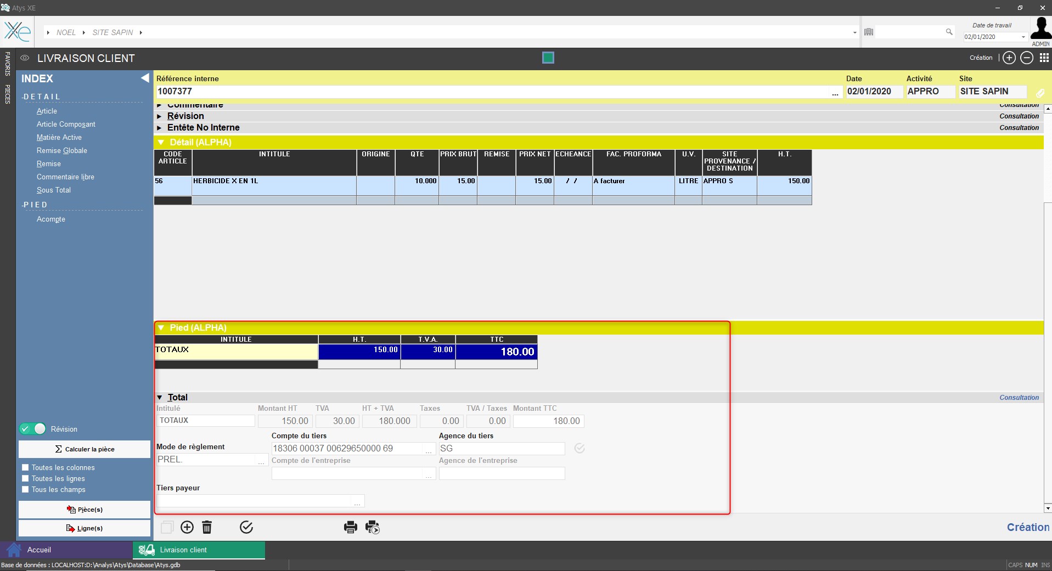This screenshot has height=571, width=1052.
Task: Click the trash delete icon in bottom toolbar
Action: tap(207, 528)
